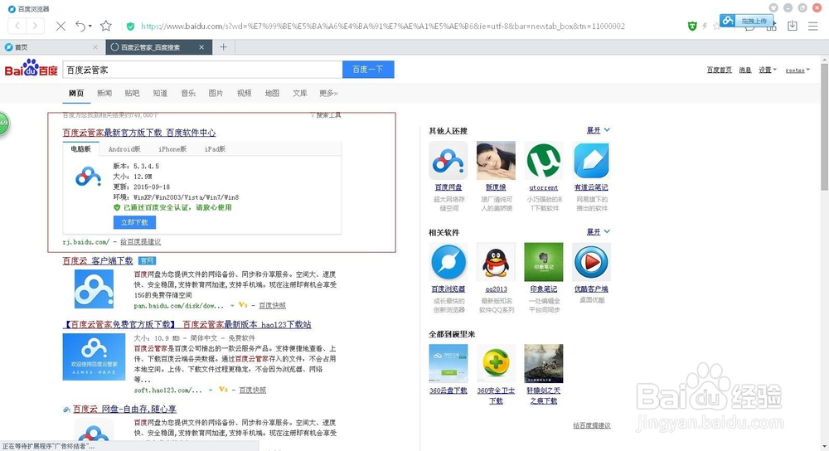Click the cloud drag-upload floating button
The image size is (829, 451).
(746, 22)
